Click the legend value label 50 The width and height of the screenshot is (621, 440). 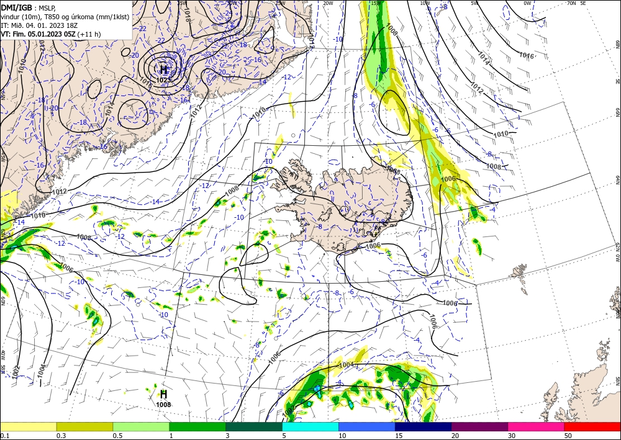pos(568,436)
